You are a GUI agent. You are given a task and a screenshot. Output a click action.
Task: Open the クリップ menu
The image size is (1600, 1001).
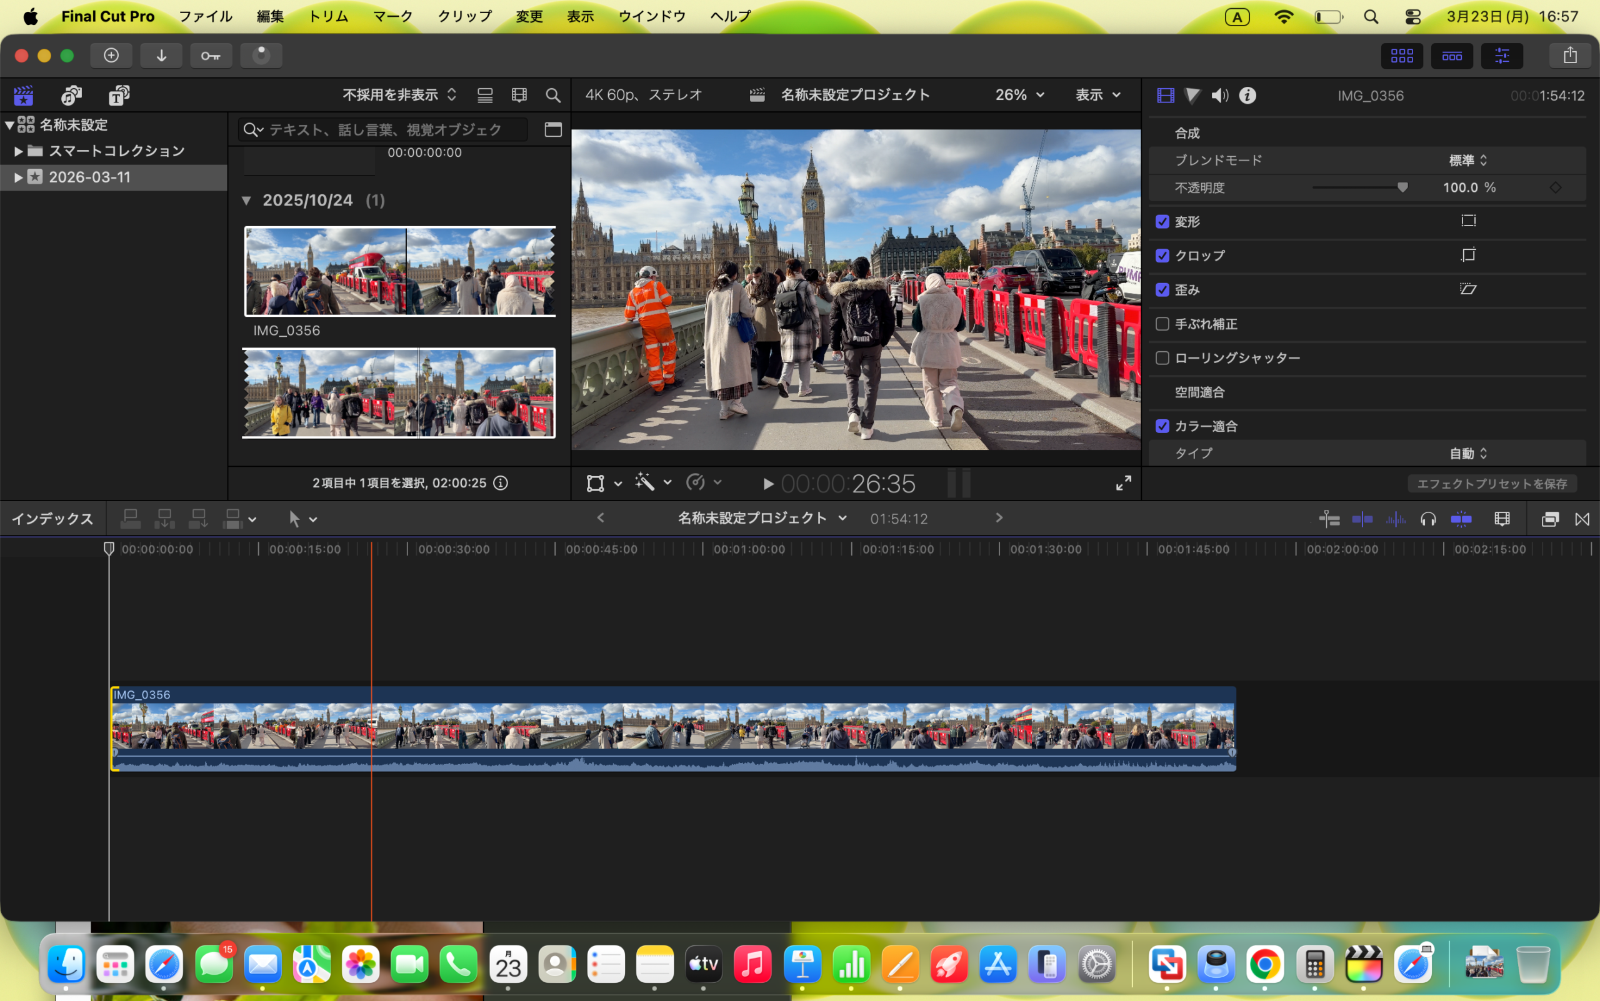tap(464, 16)
